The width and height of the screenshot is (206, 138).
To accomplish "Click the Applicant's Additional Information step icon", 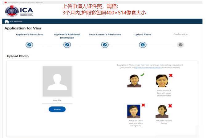I will pos(67,45).
